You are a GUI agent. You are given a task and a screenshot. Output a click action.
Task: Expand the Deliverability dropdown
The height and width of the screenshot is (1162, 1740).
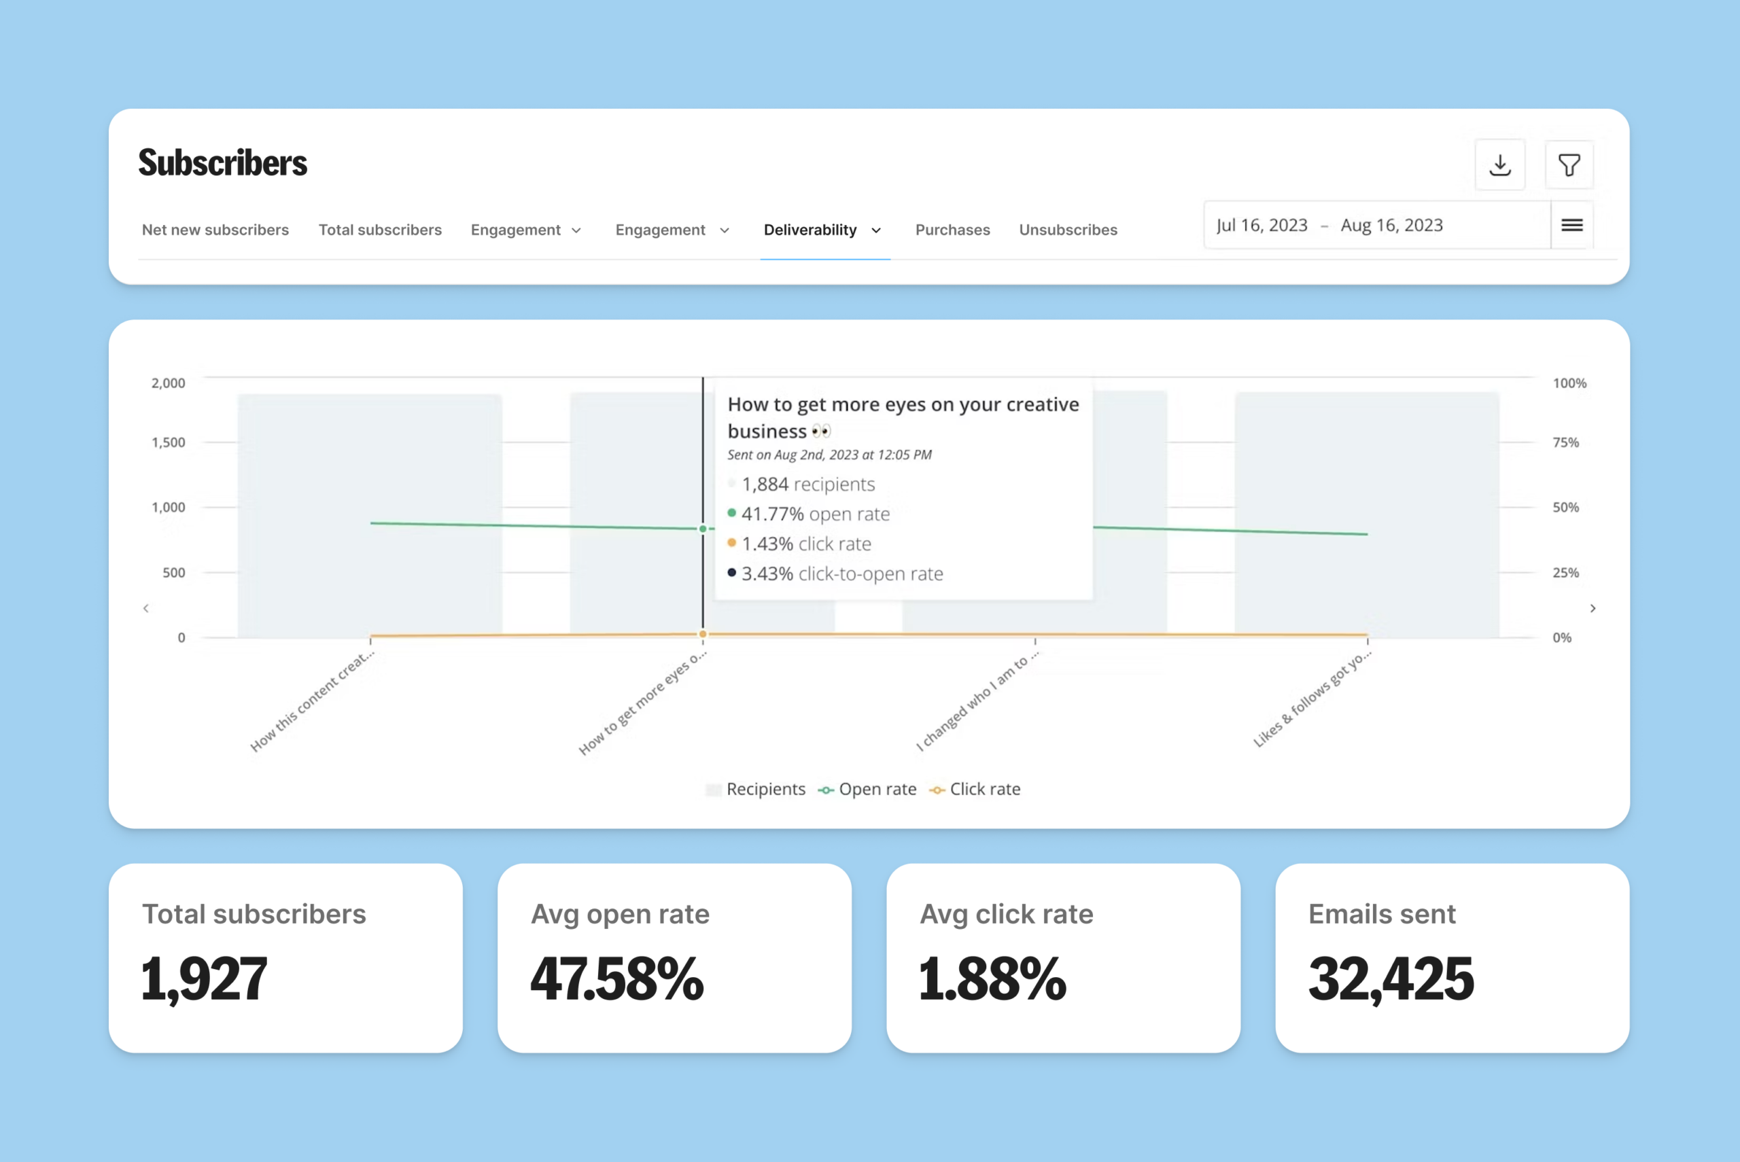[822, 230]
